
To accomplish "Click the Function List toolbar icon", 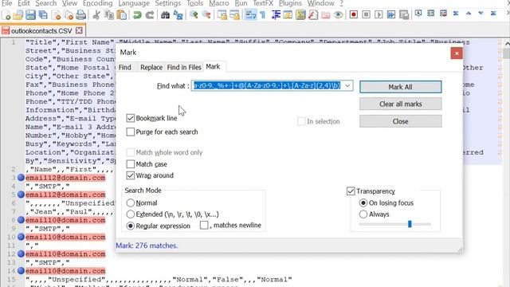I will [x=313, y=15].
